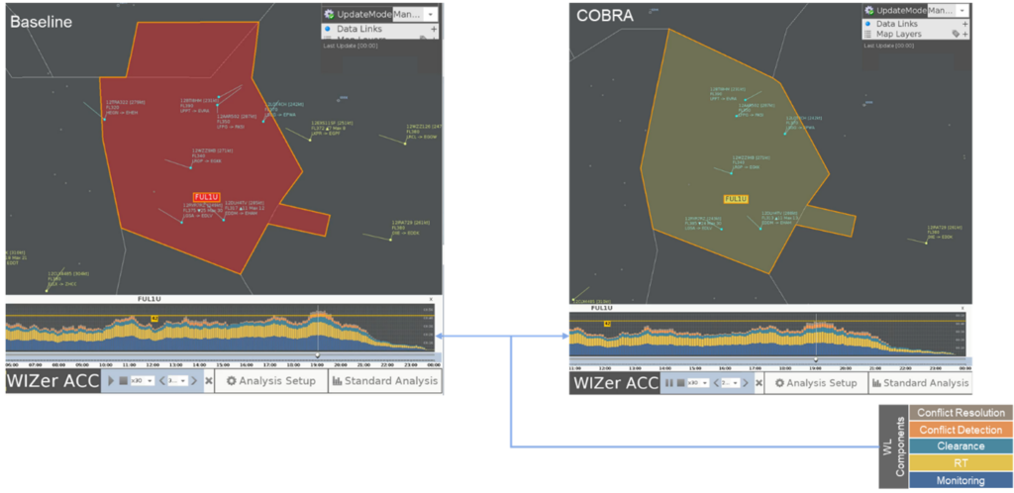The width and height of the screenshot is (1014, 493).
Task: Click the UpdateMode gear icon in Baseline
Action: pyautogui.click(x=329, y=14)
